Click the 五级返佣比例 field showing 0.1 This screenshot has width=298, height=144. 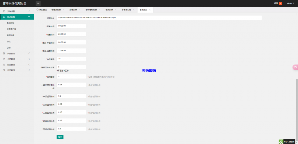[71, 129]
